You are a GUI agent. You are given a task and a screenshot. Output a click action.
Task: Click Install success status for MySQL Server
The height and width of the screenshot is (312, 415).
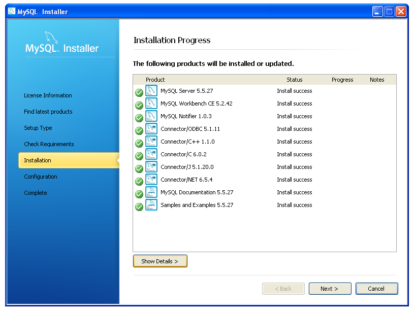tap(294, 91)
